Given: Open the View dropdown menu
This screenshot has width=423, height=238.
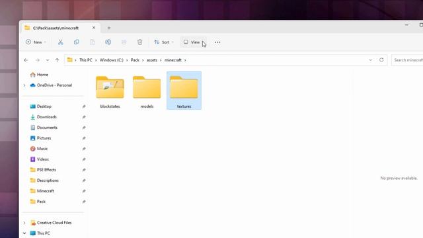Looking at the screenshot, I should click(194, 42).
